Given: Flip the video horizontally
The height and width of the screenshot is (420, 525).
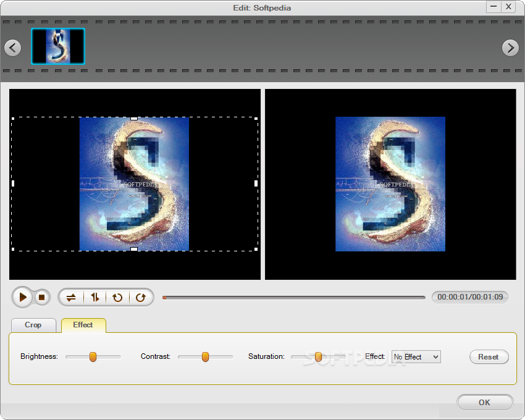Looking at the screenshot, I should tap(71, 298).
